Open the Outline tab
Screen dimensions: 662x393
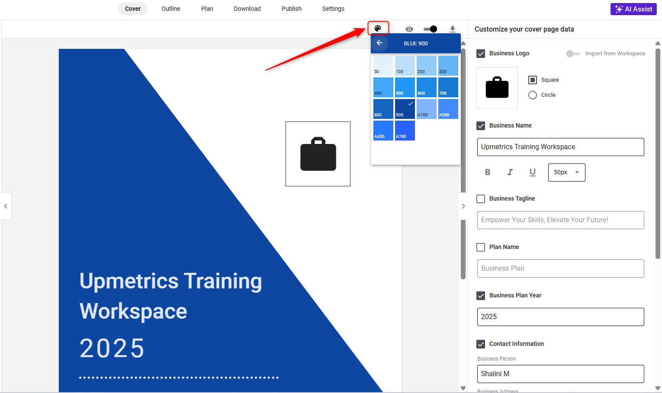171,9
